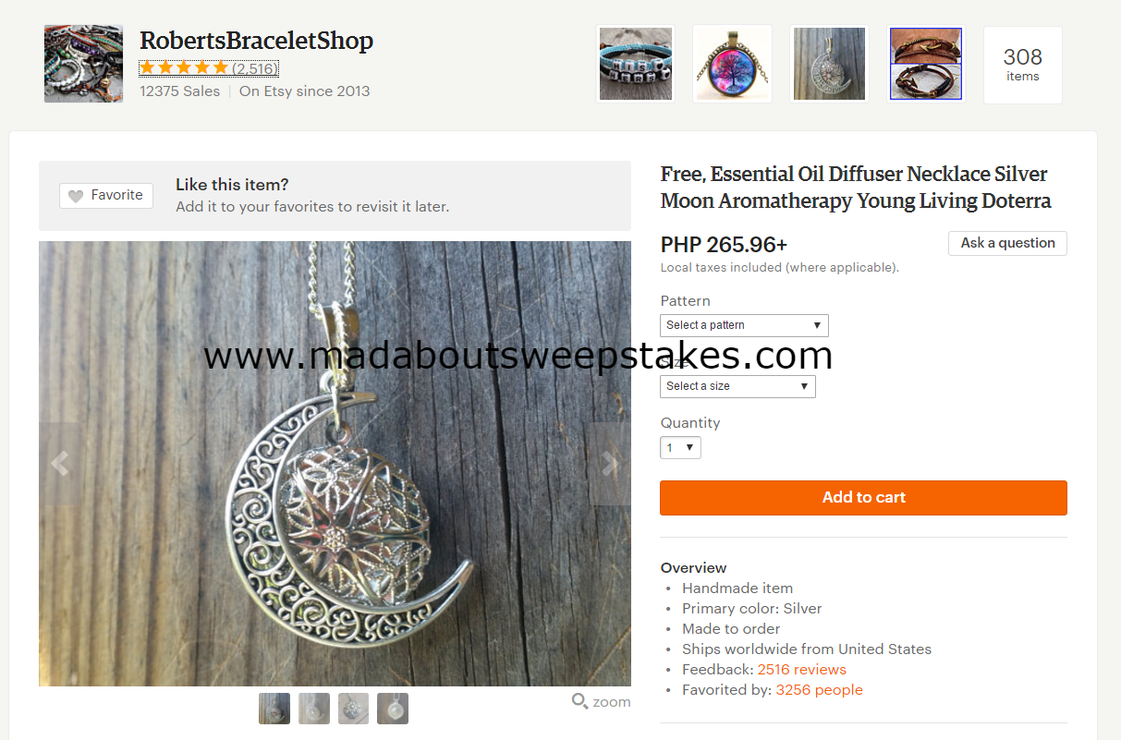View the shop's 308 items
This screenshot has width=1121, height=740.
(x=1022, y=65)
